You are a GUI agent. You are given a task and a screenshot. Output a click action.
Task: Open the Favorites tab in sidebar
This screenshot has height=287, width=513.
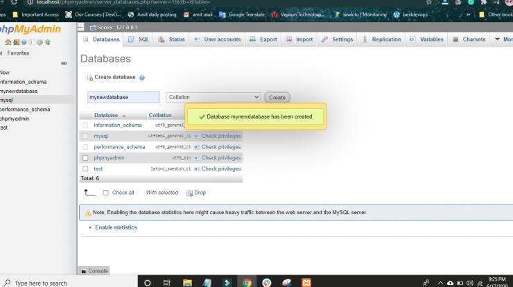click(x=18, y=53)
